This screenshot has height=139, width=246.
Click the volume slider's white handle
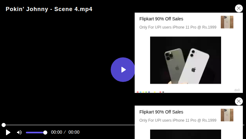(45, 132)
